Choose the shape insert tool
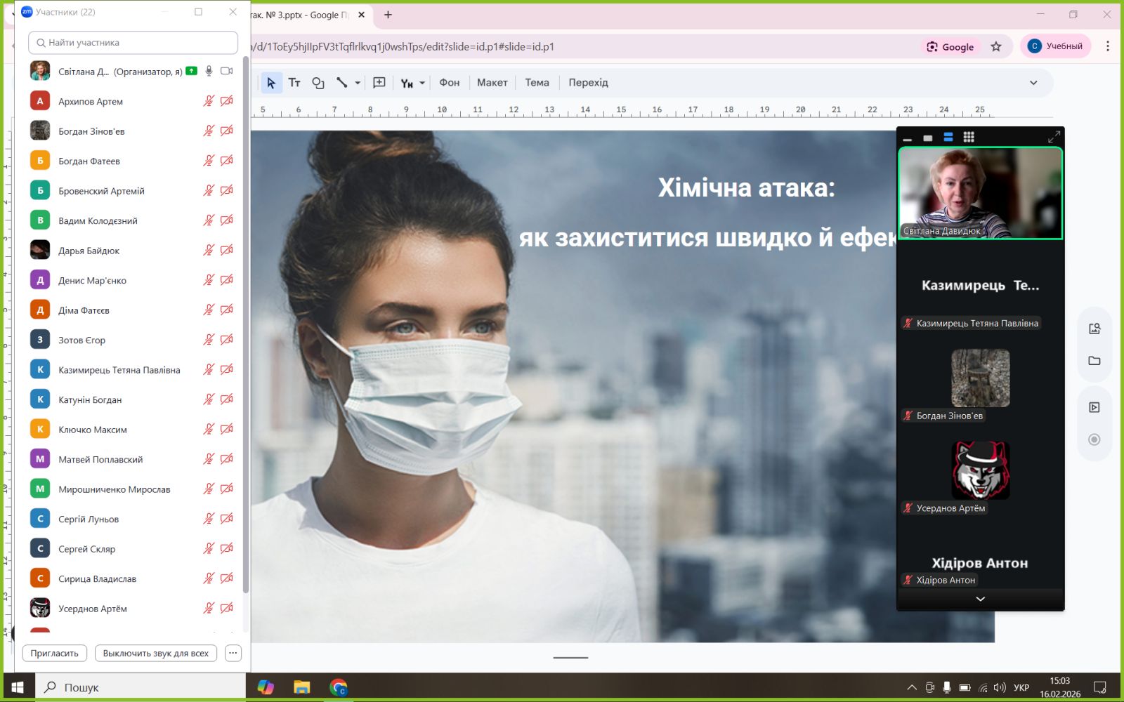The height and width of the screenshot is (702, 1124). pos(318,83)
